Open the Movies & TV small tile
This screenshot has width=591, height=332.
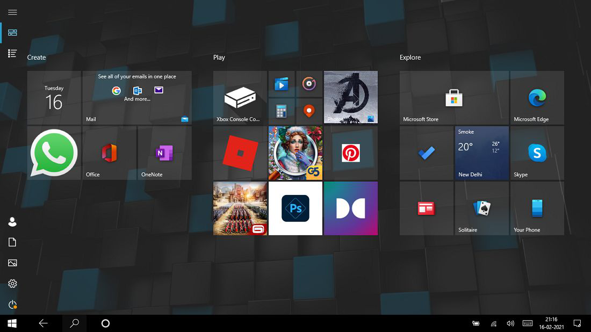[282, 84]
